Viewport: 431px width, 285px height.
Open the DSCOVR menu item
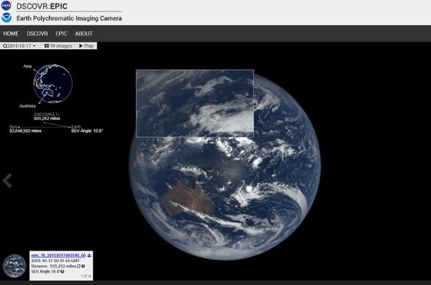click(37, 34)
